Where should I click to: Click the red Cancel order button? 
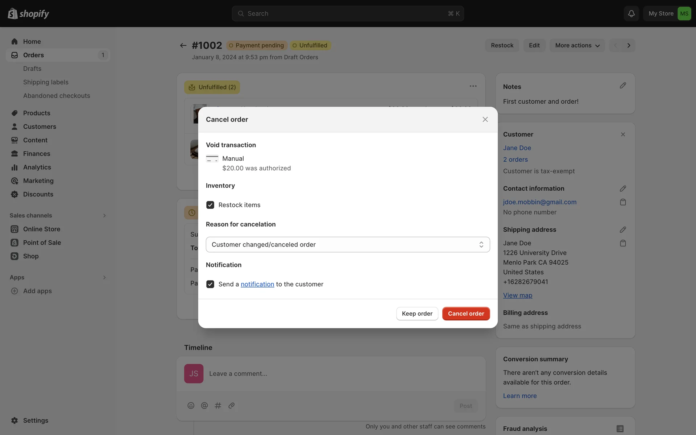466,314
